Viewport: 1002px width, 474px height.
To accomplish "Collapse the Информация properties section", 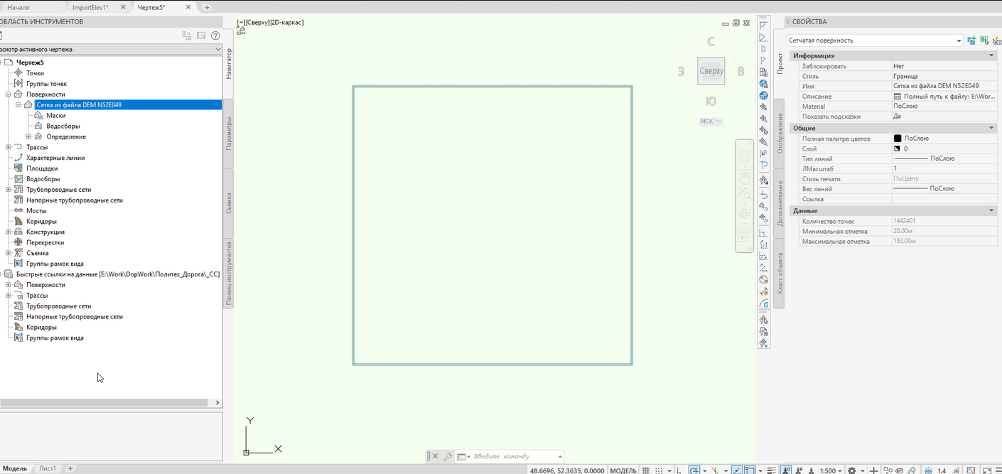I will coord(991,55).
